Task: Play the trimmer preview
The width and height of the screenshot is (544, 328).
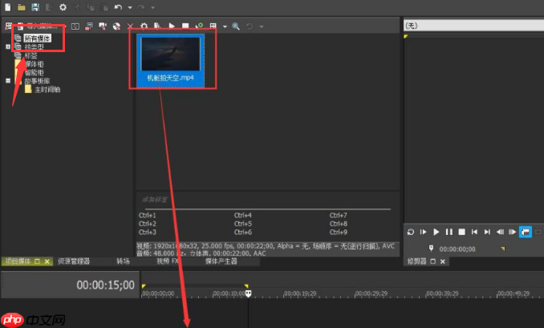Action: [x=436, y=232]
